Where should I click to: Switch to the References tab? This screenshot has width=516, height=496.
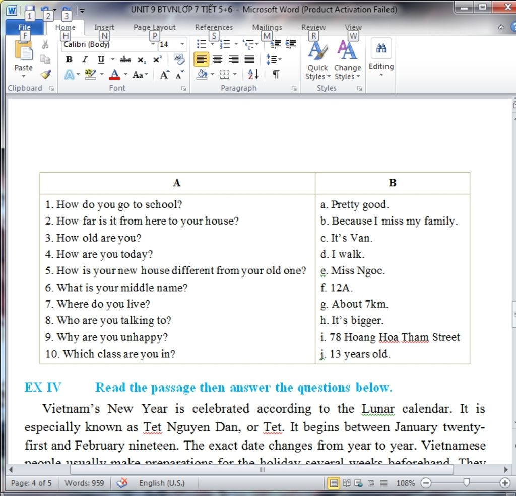click(214, 27)
